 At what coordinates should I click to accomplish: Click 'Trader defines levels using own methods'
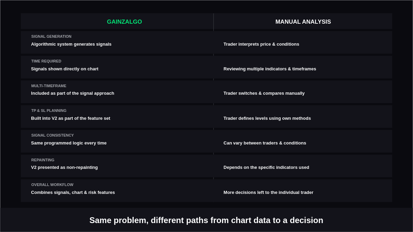(267, 118)
